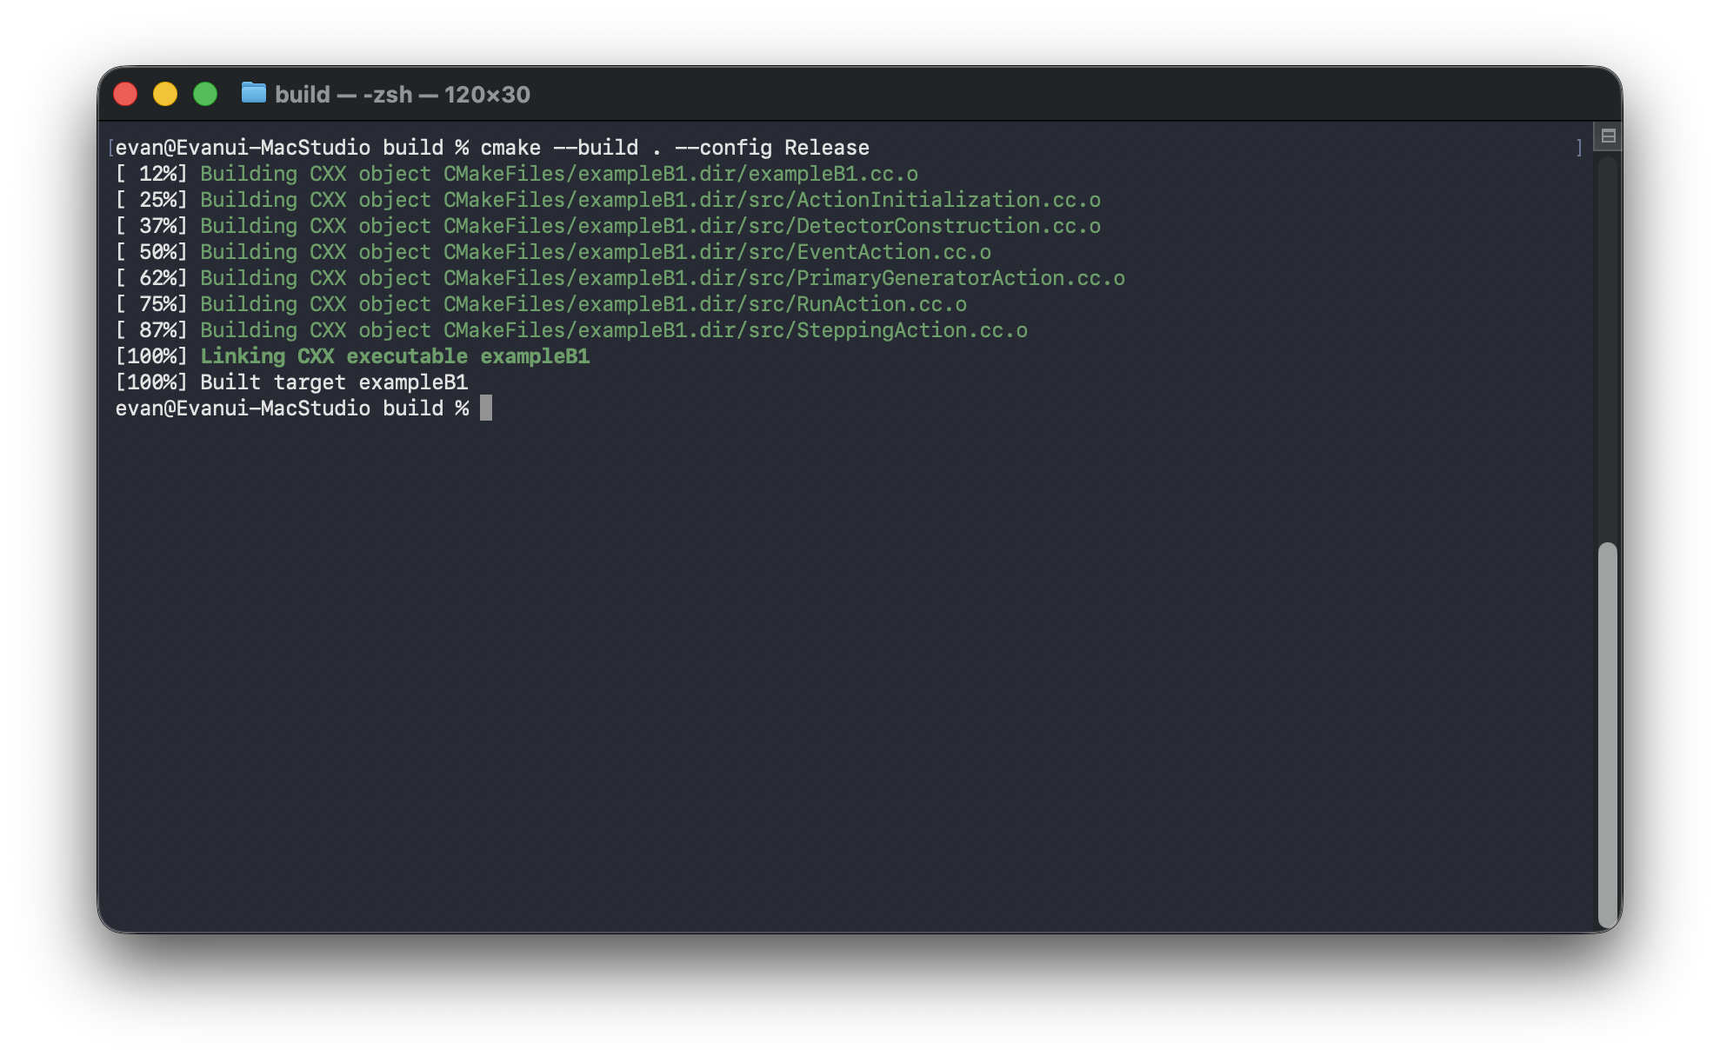Minimize the window using the yellow button
This screenshot has height=1062, width=1720.
[165, 94]
